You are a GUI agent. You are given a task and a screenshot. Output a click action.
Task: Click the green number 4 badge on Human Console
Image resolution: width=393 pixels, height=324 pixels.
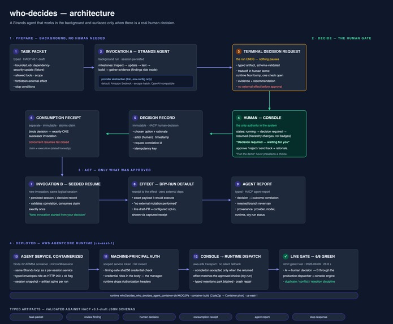(239, 118)
